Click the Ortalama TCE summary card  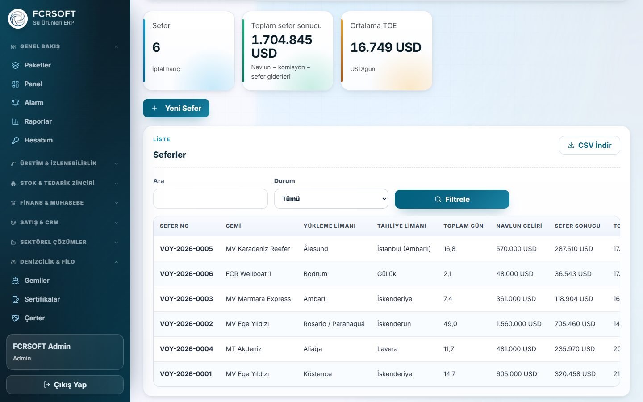click(387, 51)
